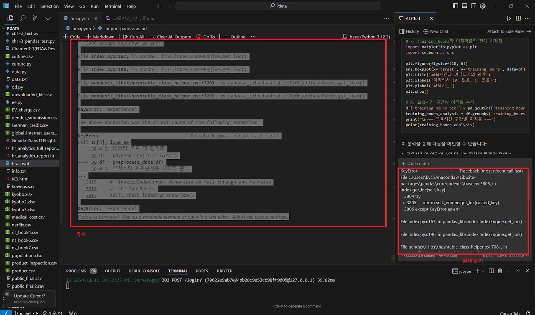
Task: Open output in a text editor link
Action: (x=219, y=217)
